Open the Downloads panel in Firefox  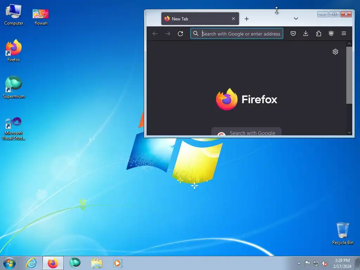point(306,33)
